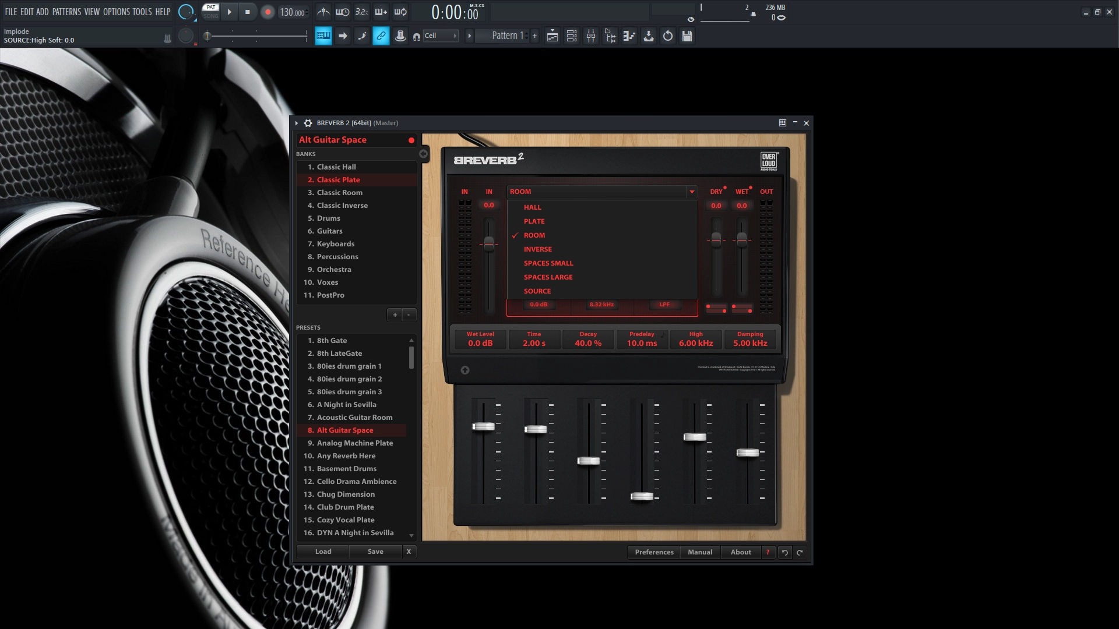Toggle typing keyboard to piano icon

[x=323, y=36]
